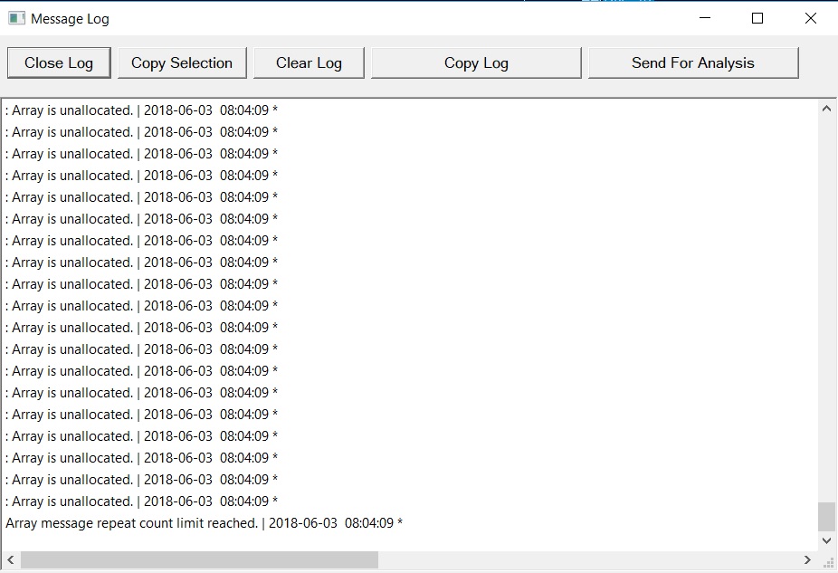The height and width of the screenshot is (573, 838).
Task: Clear the log with Clear Log
Action: (309, 63)
